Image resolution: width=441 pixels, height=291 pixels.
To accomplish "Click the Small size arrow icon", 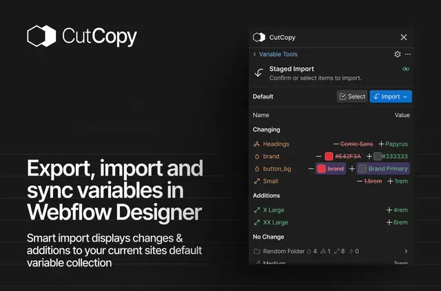I will tap(256, 181).
